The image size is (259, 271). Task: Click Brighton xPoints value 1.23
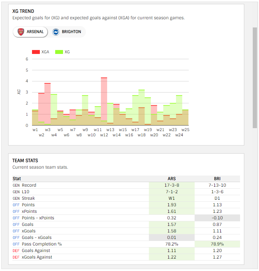[217, 212]
